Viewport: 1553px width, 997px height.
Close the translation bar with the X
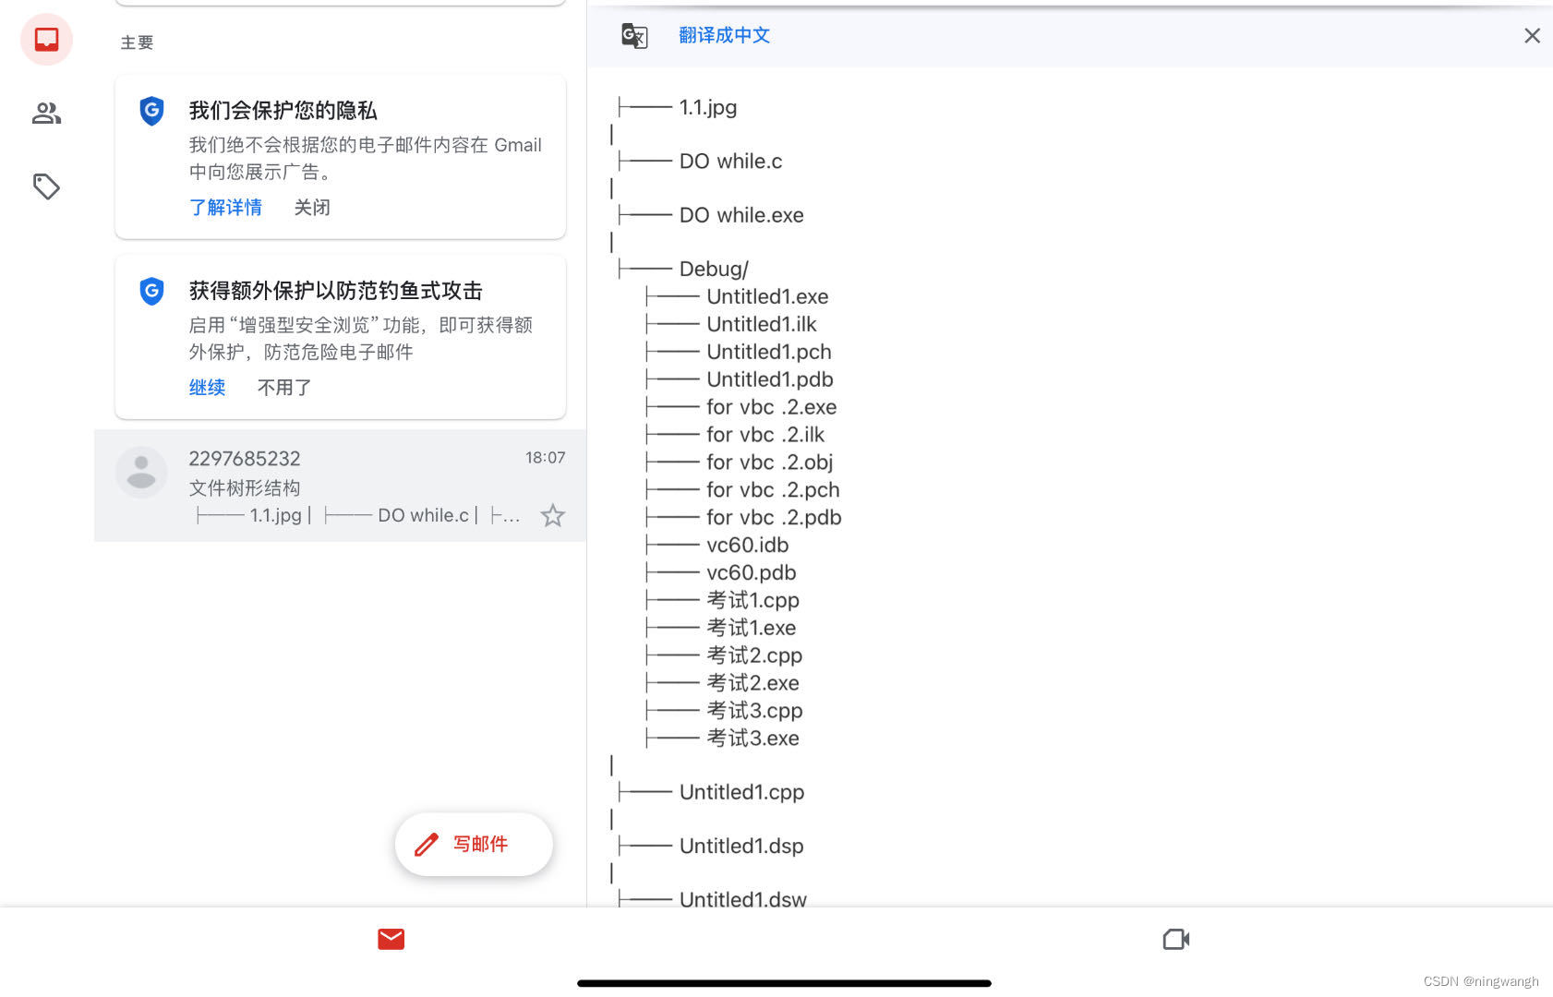click(x=1532, y=35)
